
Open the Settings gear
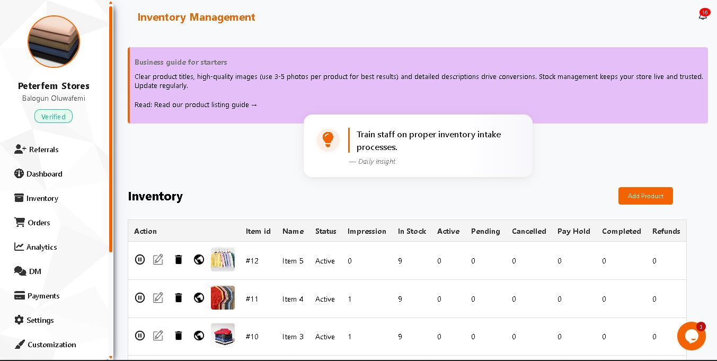[40, 320]
